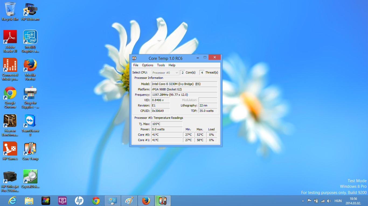Show hidden system tray icons arrow

pyautogui.click(x=303, y=201)
